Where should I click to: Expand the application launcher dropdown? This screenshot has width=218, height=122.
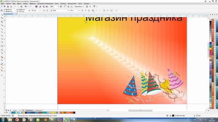tap(96, 6)
